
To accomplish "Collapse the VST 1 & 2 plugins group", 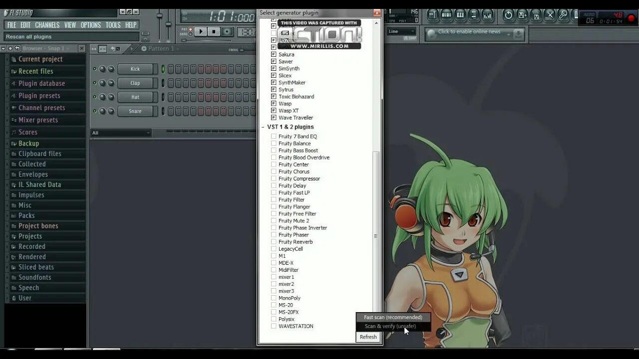I will pos(263,127).
